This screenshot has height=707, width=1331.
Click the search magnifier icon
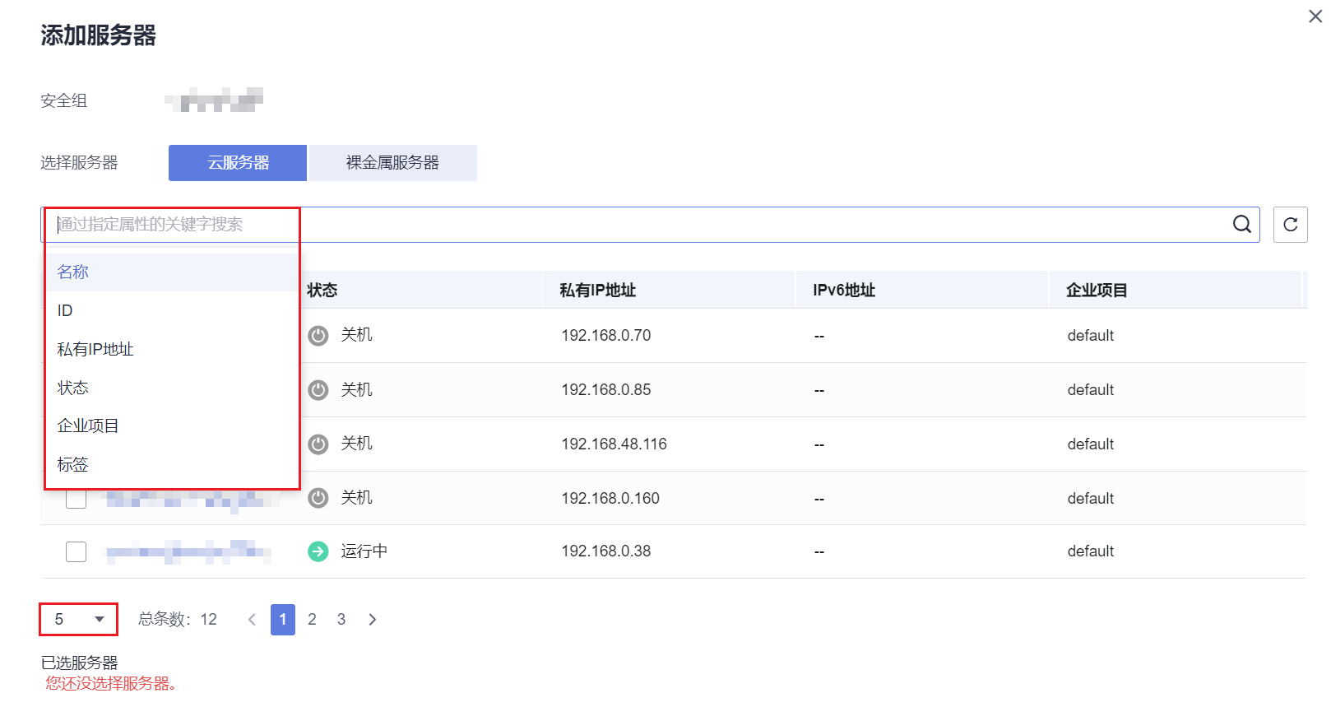point(1241,224)
